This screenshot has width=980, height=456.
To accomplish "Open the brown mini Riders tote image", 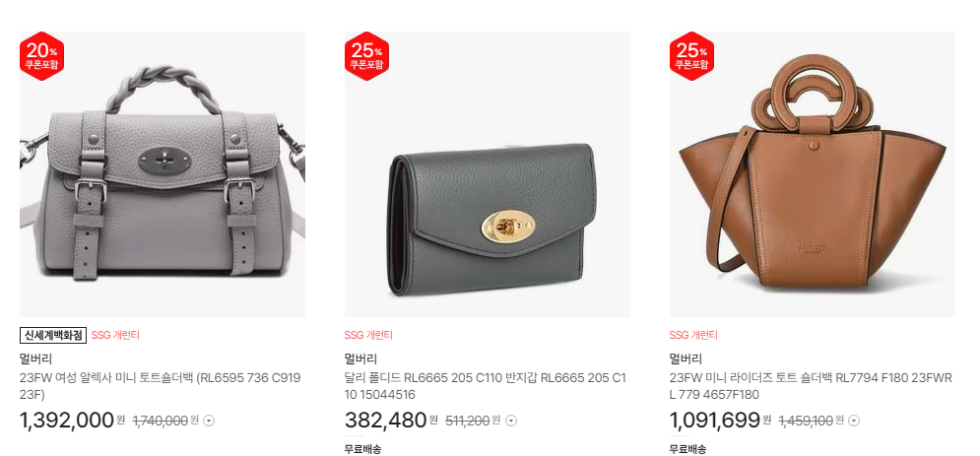I will coord(813,174).
